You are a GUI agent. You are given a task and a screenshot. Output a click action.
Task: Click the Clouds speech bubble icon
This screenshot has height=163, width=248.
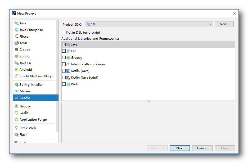[16, 50]
